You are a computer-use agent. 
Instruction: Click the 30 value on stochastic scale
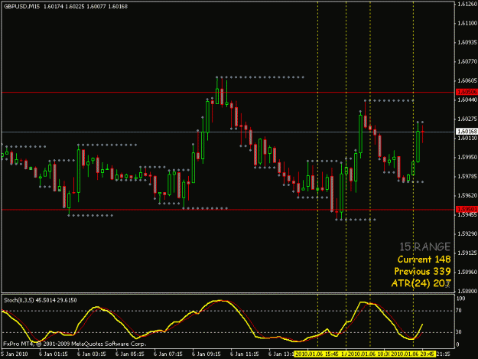click(x=460, y=332)
